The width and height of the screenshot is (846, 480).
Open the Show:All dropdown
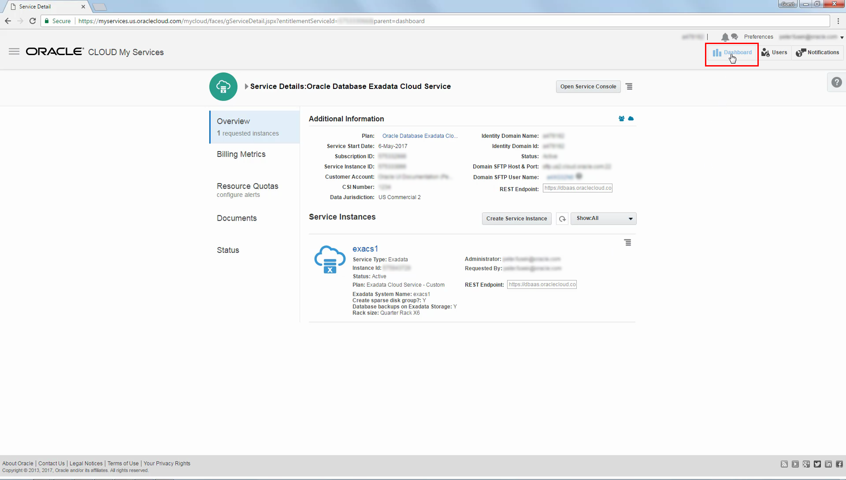pos(604,219)
